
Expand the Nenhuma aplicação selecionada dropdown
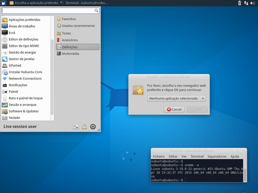click(x=176, y=99)
